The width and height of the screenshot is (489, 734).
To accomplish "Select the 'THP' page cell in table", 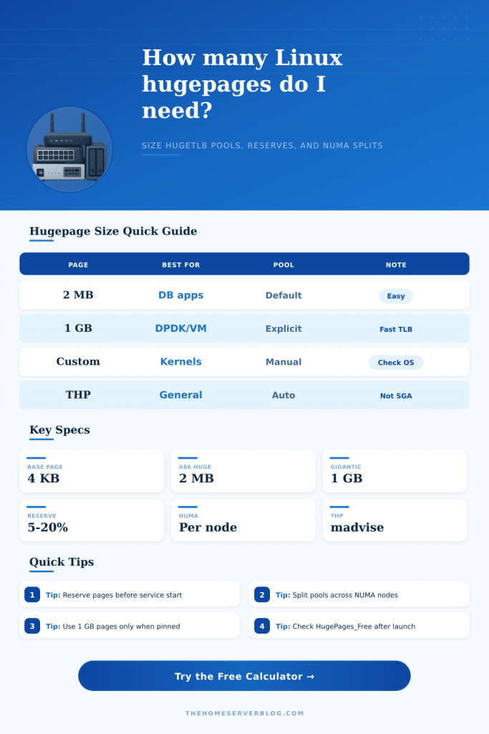I will tap(78, 395).
